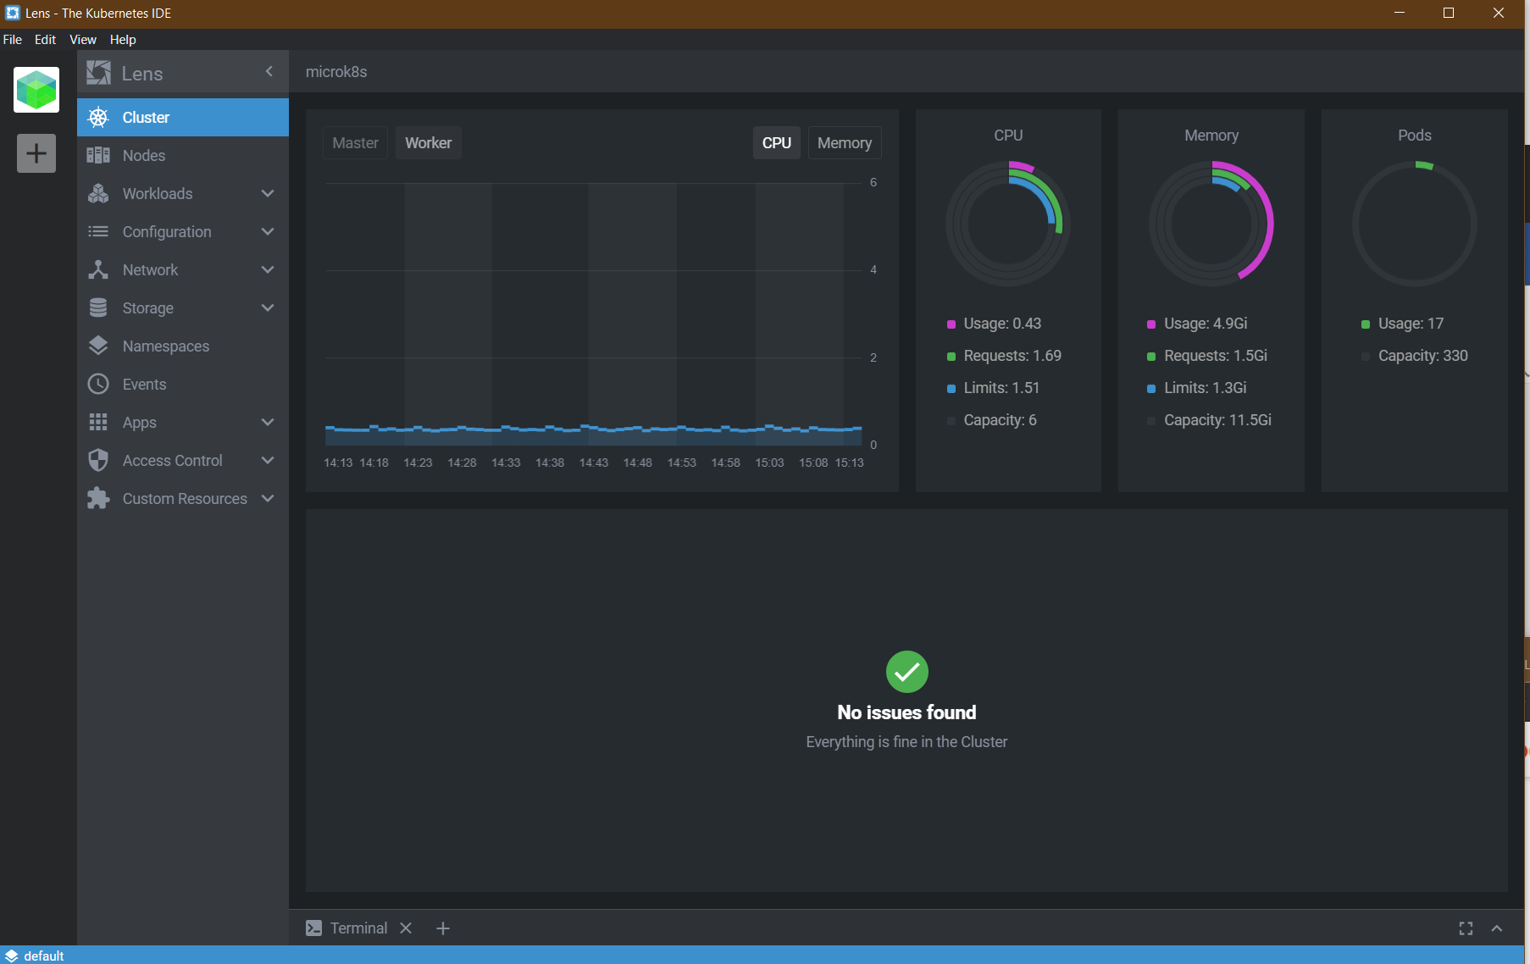Go to Namespaces page
1530x964 pixels.
coord(183,346)
